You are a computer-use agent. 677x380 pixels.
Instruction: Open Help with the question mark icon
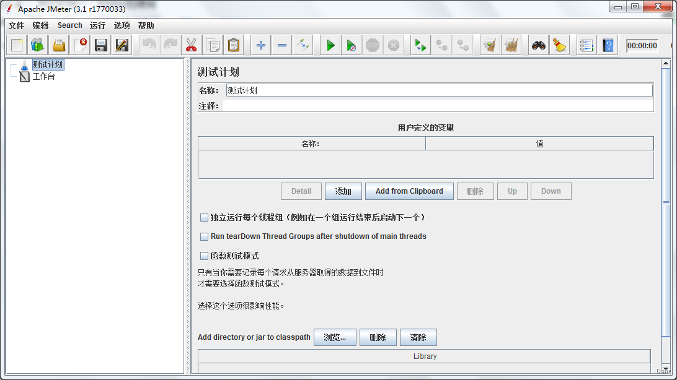pyautogui.click(x=608, y=45)
